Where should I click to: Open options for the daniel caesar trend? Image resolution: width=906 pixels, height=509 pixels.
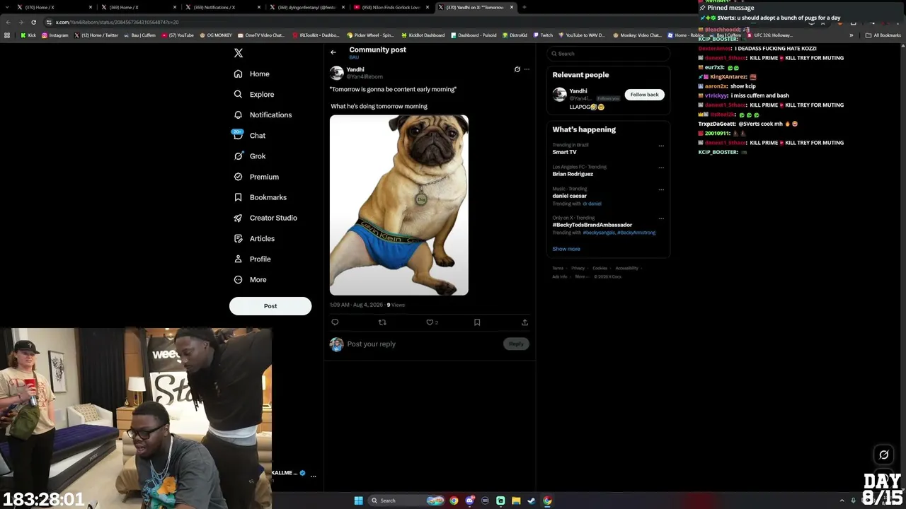pyautogui.click(x=661, y=189)
